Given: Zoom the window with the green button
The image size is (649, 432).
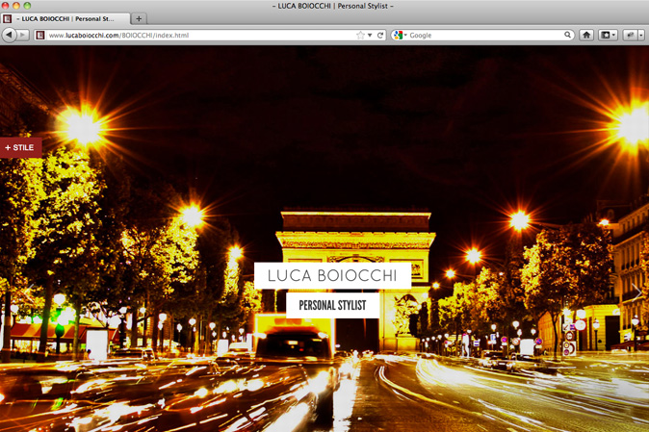Looking at the screenshot, I should pos(27,6).
